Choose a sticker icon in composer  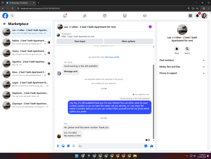[x=68, y=146]
